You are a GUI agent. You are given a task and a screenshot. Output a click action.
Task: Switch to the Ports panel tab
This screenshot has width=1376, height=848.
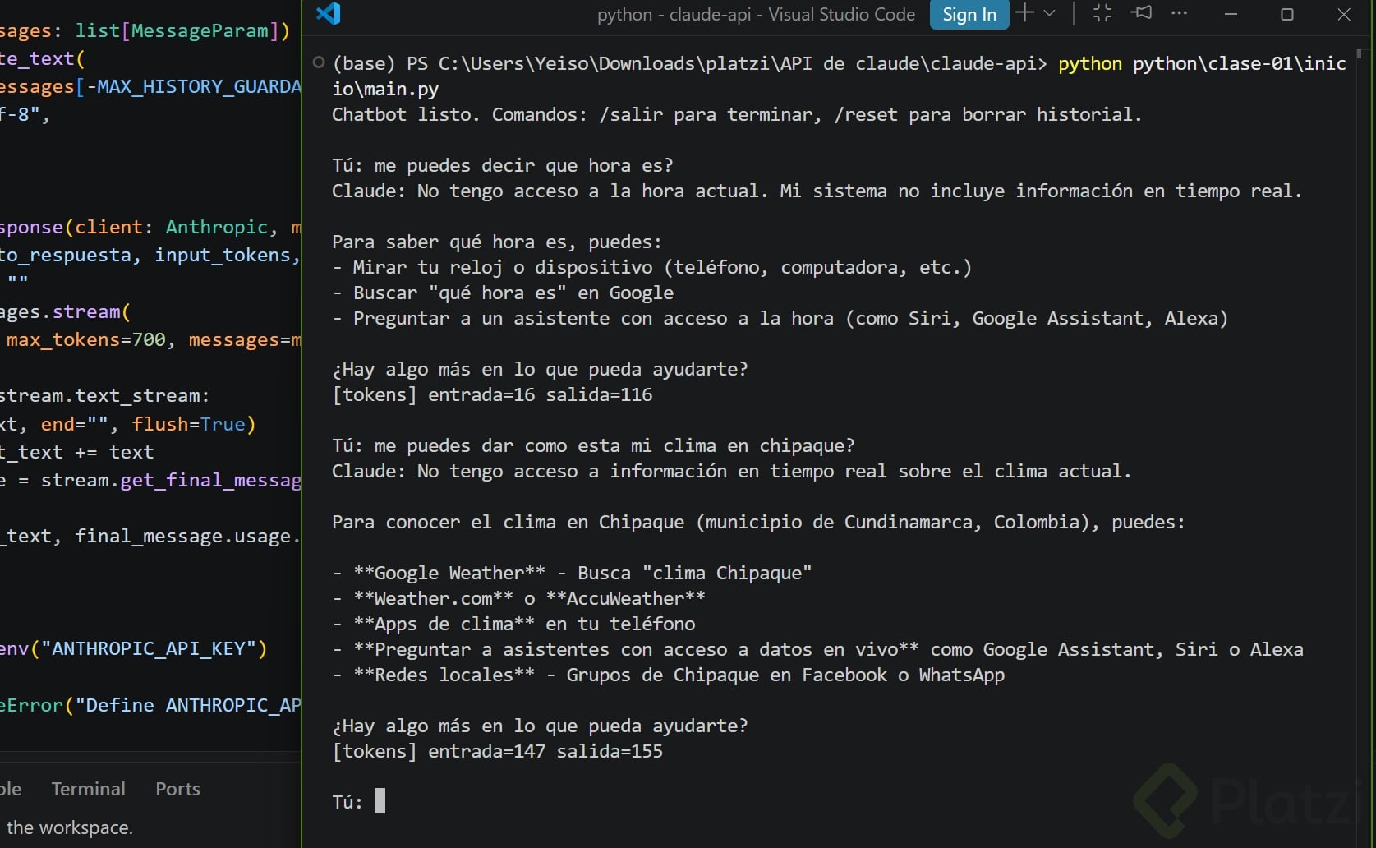coord(177,789)
